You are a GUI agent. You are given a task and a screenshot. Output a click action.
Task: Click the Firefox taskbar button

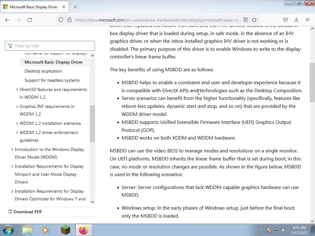click(x=84, y=230)
